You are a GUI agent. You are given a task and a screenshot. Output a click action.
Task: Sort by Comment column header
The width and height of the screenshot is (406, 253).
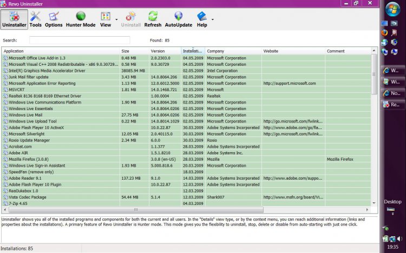pos(348,51)
